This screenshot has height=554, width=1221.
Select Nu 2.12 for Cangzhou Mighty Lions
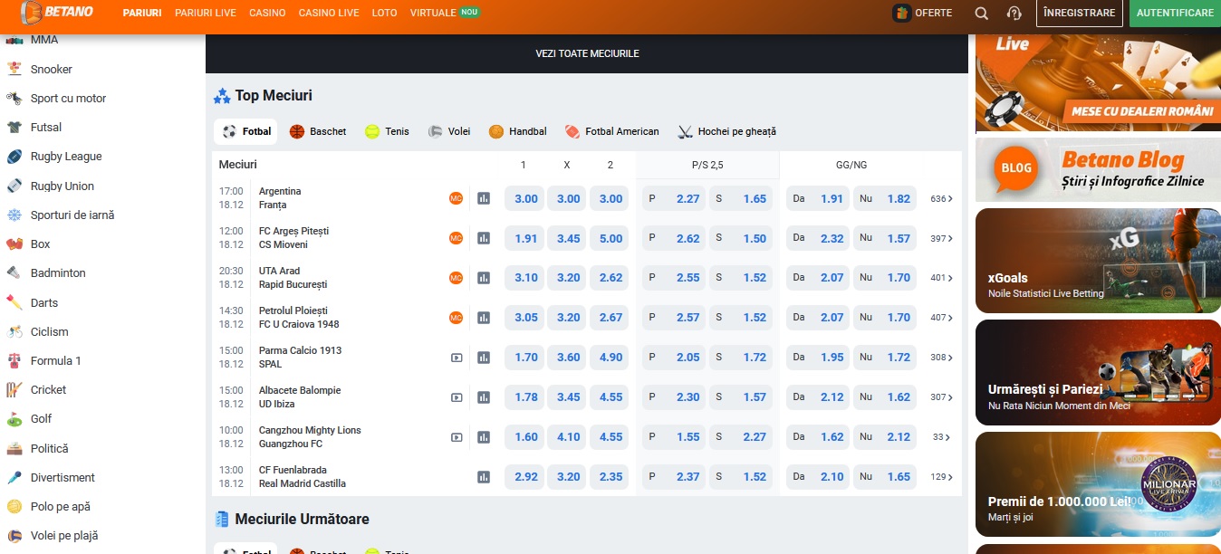point(885,437)
